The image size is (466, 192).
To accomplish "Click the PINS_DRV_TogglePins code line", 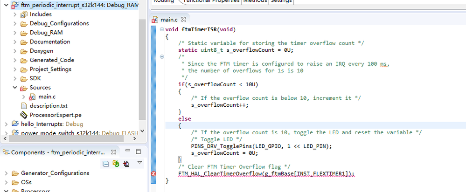I will tap(261, 146).
